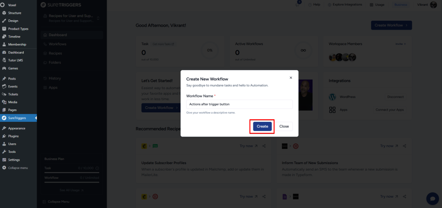Viewport: 442px width, 208px height.
Task: Click the Appearance brush icon
Action: point(4,128)
